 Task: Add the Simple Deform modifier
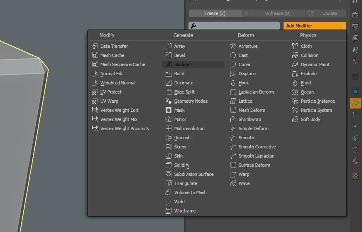point(253,128)
